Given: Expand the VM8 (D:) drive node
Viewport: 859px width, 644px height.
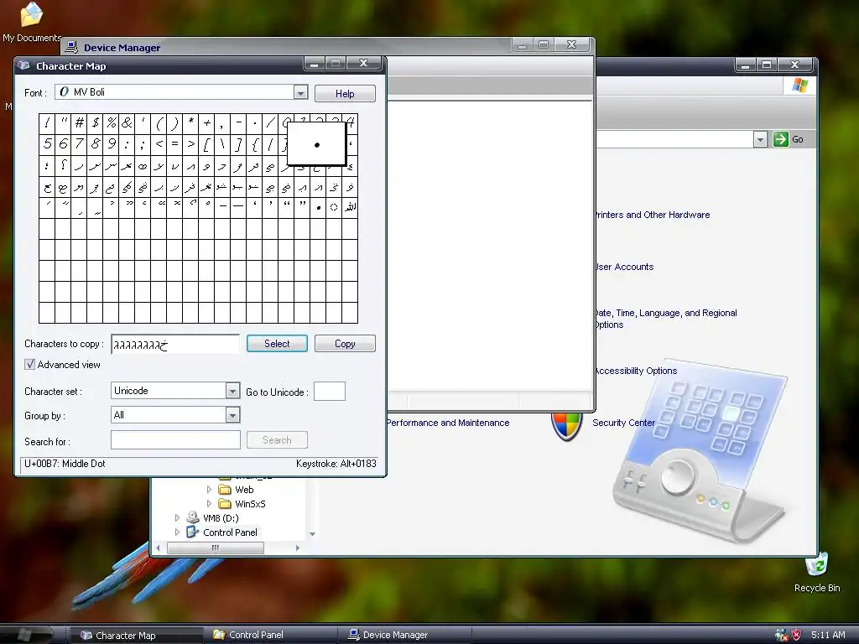Looking at the screenshot, I should (177, 517).
